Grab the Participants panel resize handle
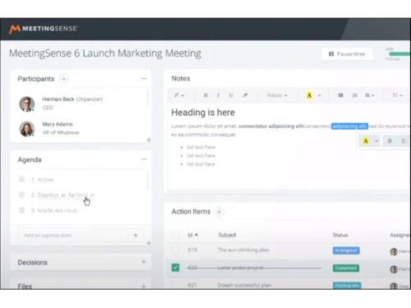Screen dimensions: 411x308 coord(148,140)
